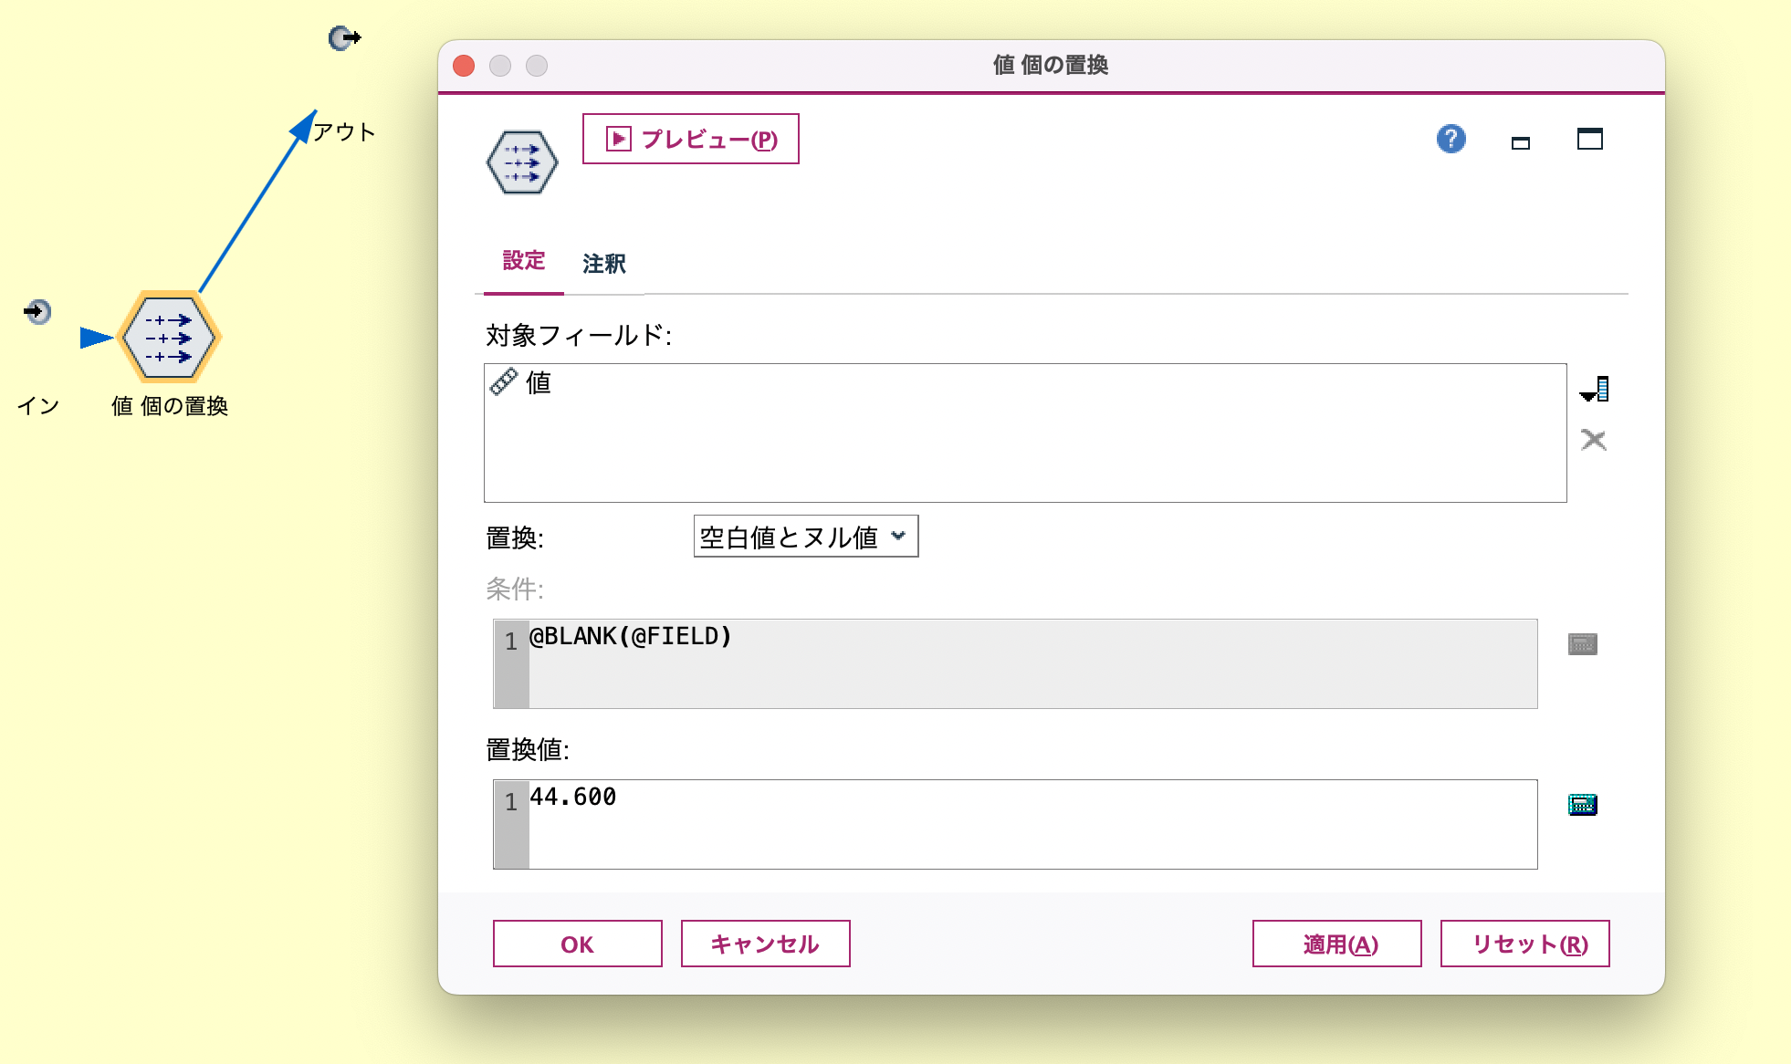Apply changes with 適用(A)
This screenshot has width=1791, height=1064.
1336,944
